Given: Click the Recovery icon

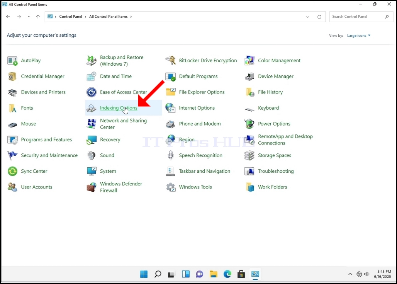Looking at the screenshot, I should point(92,140).
